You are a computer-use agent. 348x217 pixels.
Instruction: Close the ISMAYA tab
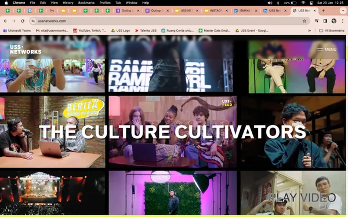[x=256, y=10]
